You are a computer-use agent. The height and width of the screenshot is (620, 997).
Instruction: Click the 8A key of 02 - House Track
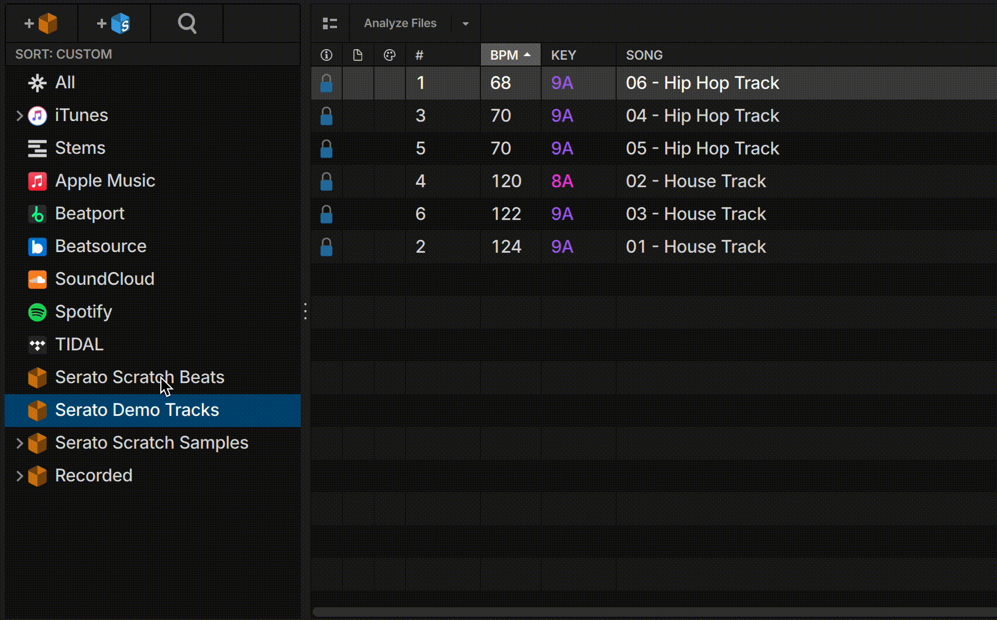(562, 181)
